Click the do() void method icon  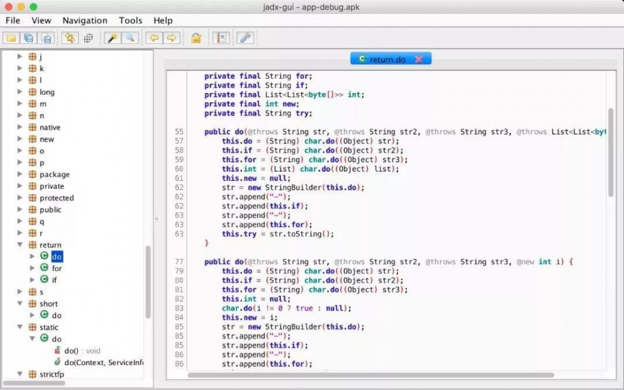57,350
